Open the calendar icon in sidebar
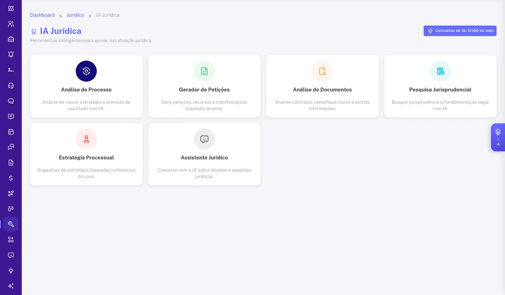This screenshot has width=505, height=295. coord(11,132)
